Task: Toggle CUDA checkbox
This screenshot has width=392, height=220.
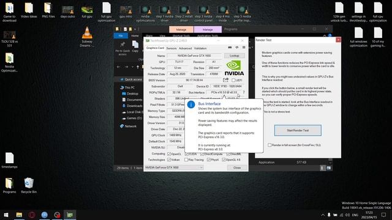Action: coord(186,154)
